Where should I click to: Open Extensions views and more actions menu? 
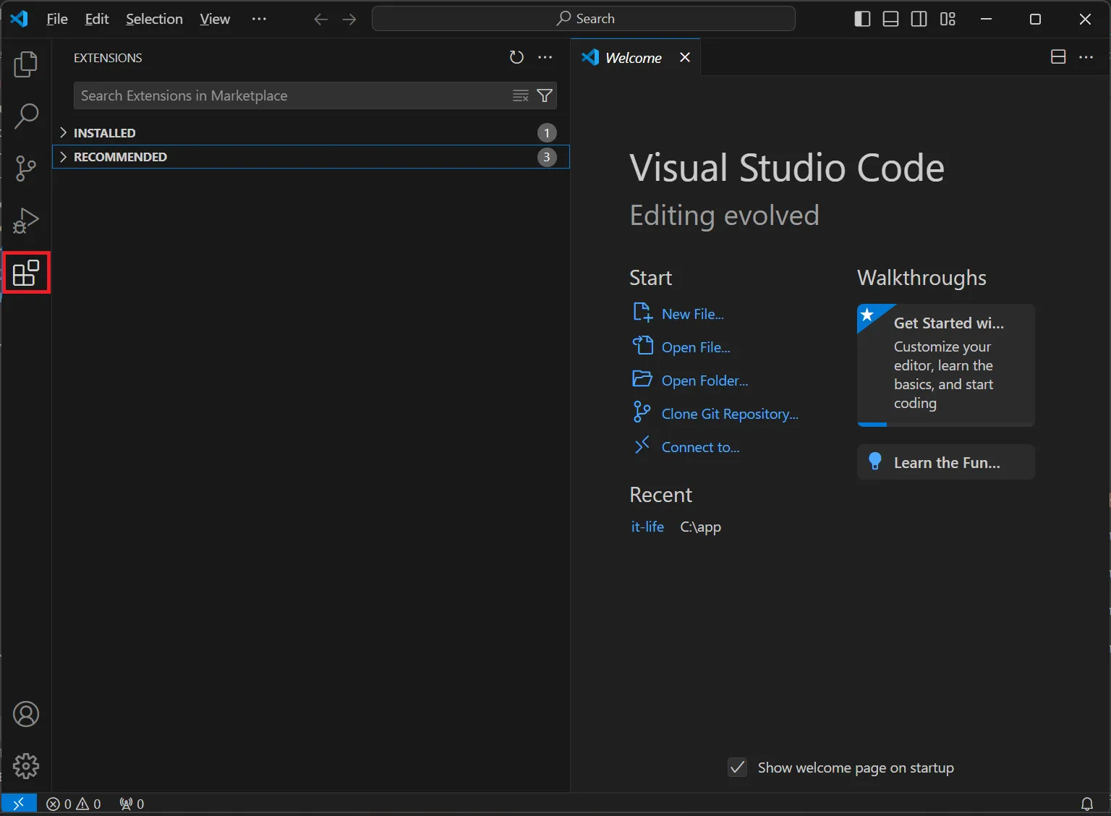point(545,58)
